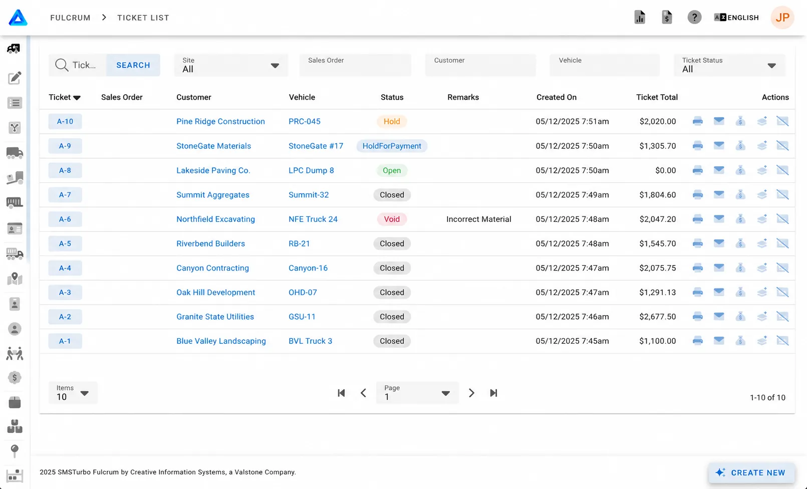The width and height of the screenshot is (807, 489).
Task: Open ticket A-6 chip
Action: (65, 219)
